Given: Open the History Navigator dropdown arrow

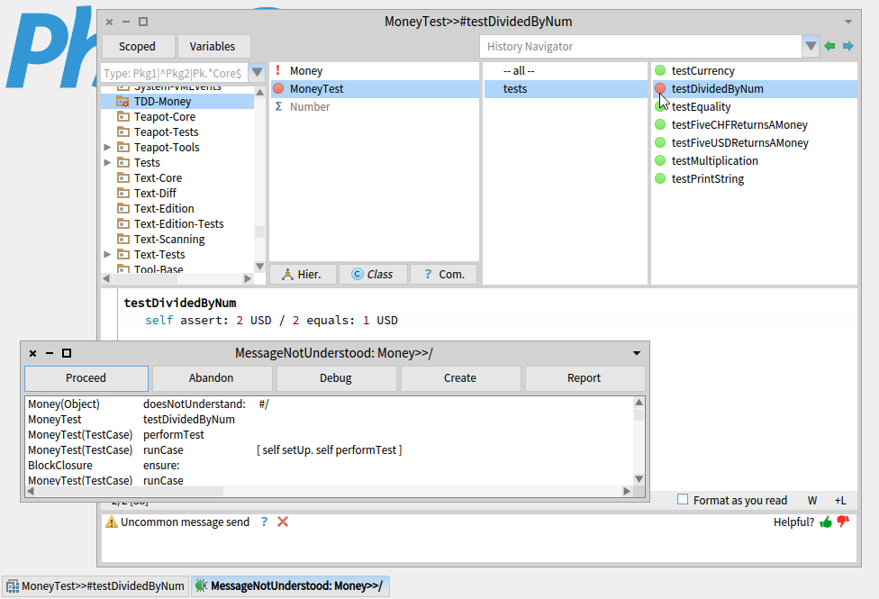Looking at the screenshot, I should [811, 46].
